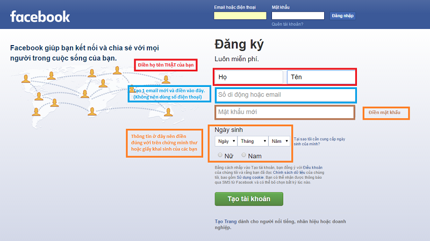
Task: Open the Tạo Trang link
Action: [225, 221]
